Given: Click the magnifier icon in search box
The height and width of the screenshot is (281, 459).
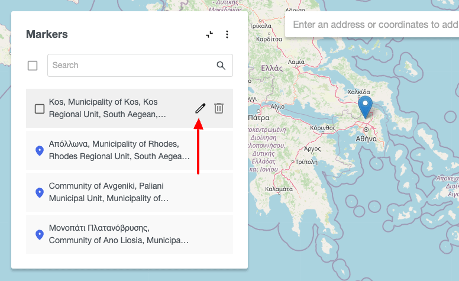Looking at the screenshot, I should click(x=221, y=66).
